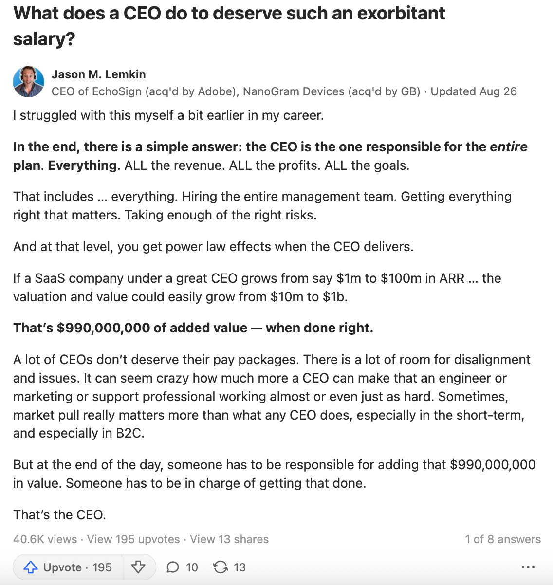The image size is (553, 585).
Task: Open 1 of 8 answers navigation
Action: click(503, 539)
